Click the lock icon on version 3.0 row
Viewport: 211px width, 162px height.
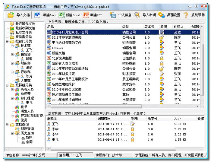[x=132, y=129]
